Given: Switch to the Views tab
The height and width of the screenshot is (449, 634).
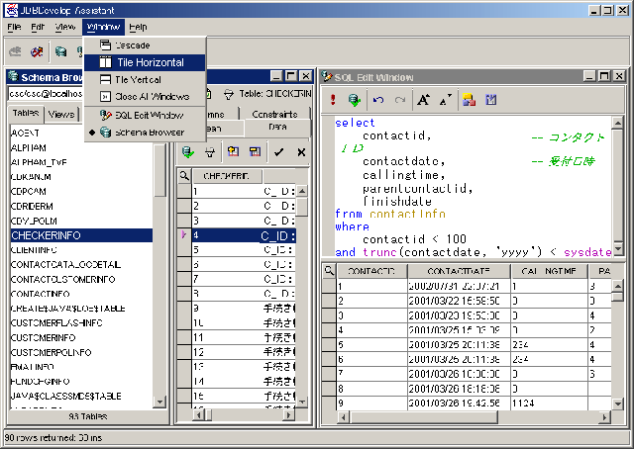Looking at the screenshot, I should 61,114.
